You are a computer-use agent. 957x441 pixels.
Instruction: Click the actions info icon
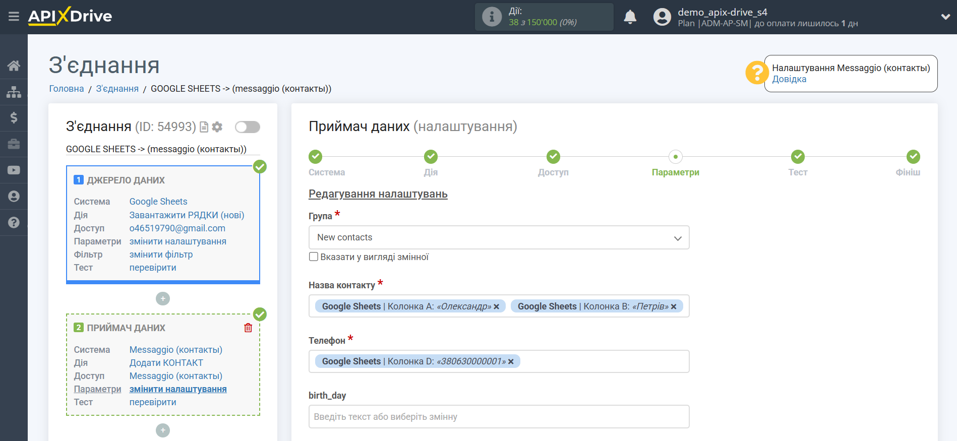click(x=492, y=17)
